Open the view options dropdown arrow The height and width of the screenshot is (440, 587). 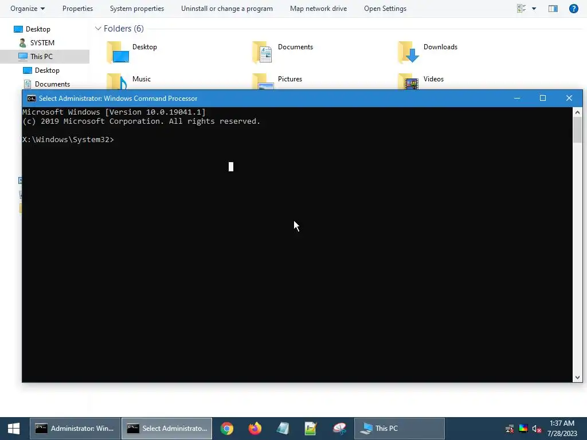coord(534,8)
